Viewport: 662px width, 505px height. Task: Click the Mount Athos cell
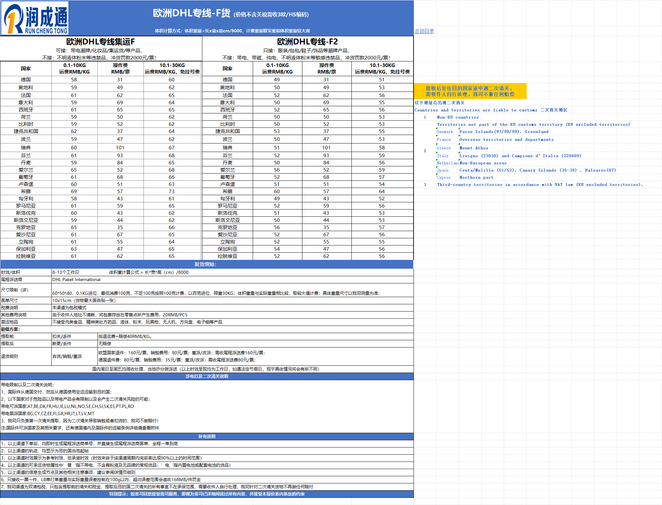click(474, 148)
